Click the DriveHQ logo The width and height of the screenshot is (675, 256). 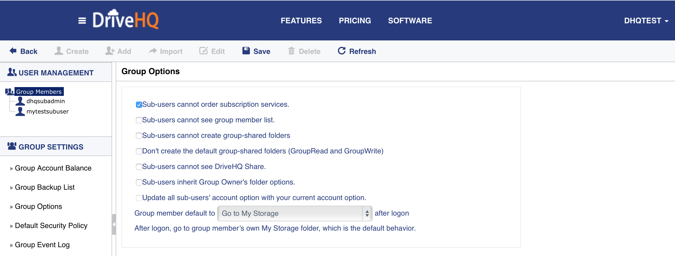pos(126,20)
